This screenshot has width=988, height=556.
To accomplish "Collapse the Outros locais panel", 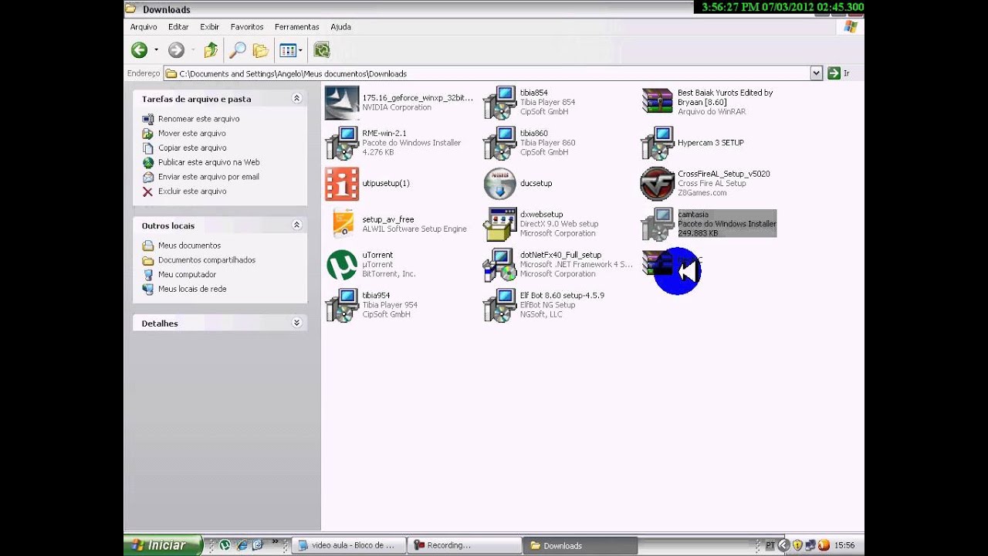I will click(x=296, y=225).
